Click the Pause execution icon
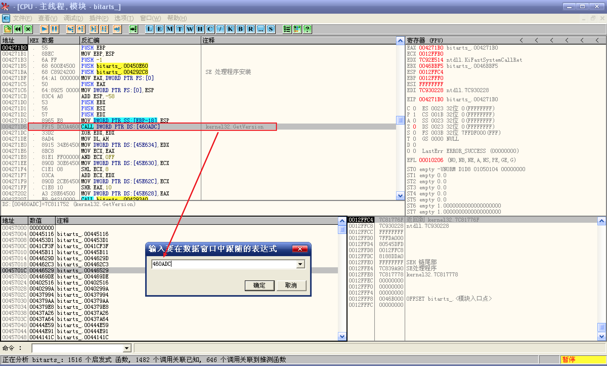 click(55, 29)
